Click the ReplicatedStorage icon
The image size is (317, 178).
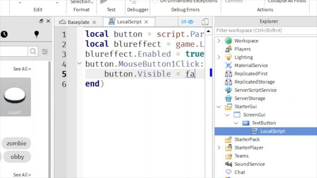[x=228, y=82]
